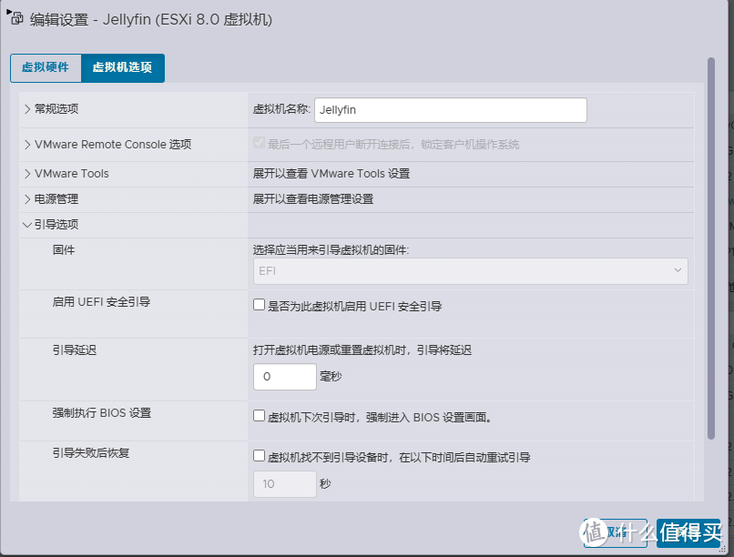Viewport: 734px width, 557px height.
Task: Click the 展开以查看电源管理设置 text
Action: tap(313, 199)
